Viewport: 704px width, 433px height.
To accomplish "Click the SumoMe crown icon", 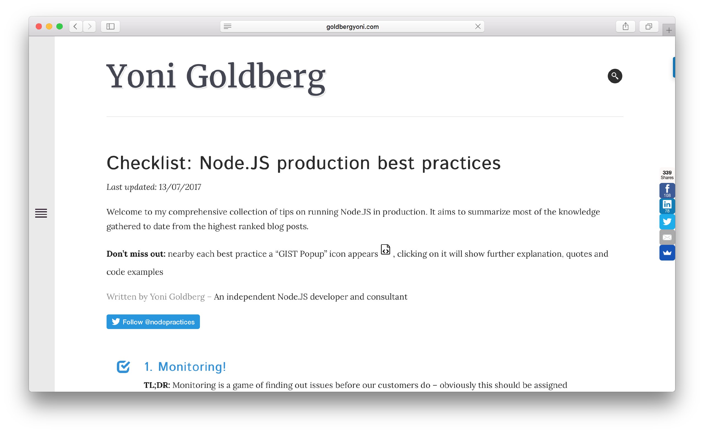I will click(667, 253).
